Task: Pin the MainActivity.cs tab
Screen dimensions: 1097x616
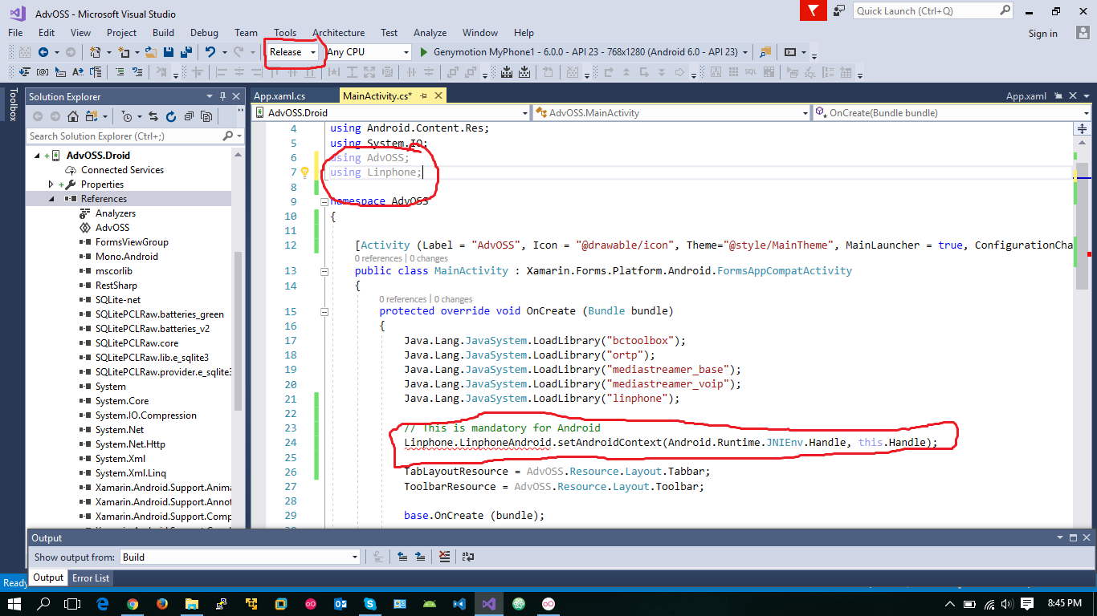Action: tap(424, 96)
